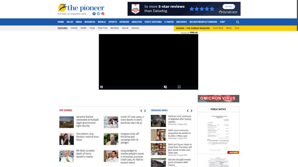Open the BackPack link
The image size is (298, 167).
tap(115, 28)
